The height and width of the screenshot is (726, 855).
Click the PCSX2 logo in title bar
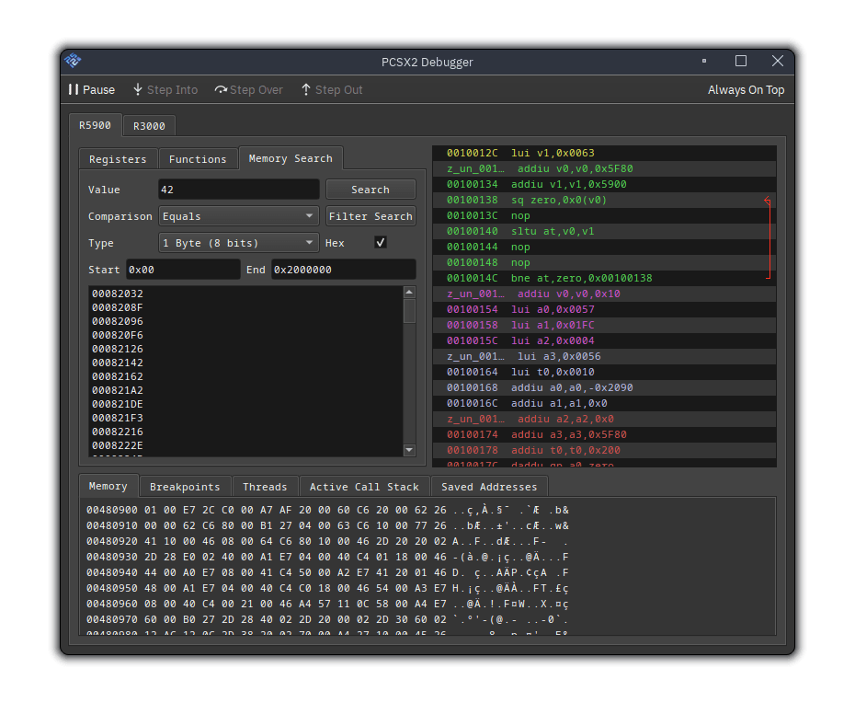click(73, 62)
